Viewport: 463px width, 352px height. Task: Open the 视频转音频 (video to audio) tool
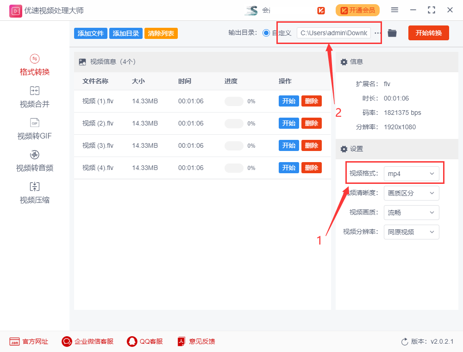34,161
